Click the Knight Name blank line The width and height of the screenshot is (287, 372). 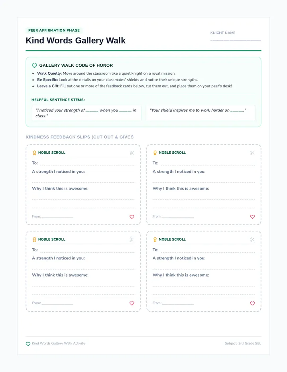point(236,40)
